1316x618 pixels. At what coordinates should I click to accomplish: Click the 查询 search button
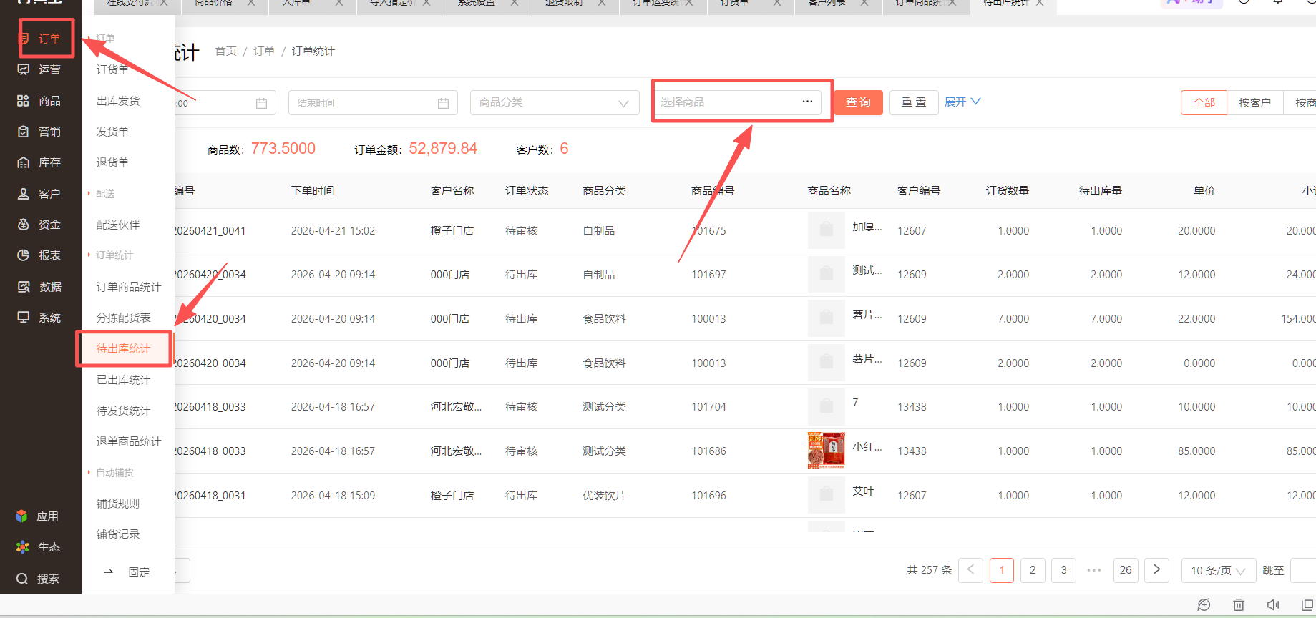[x=858, y=102]
